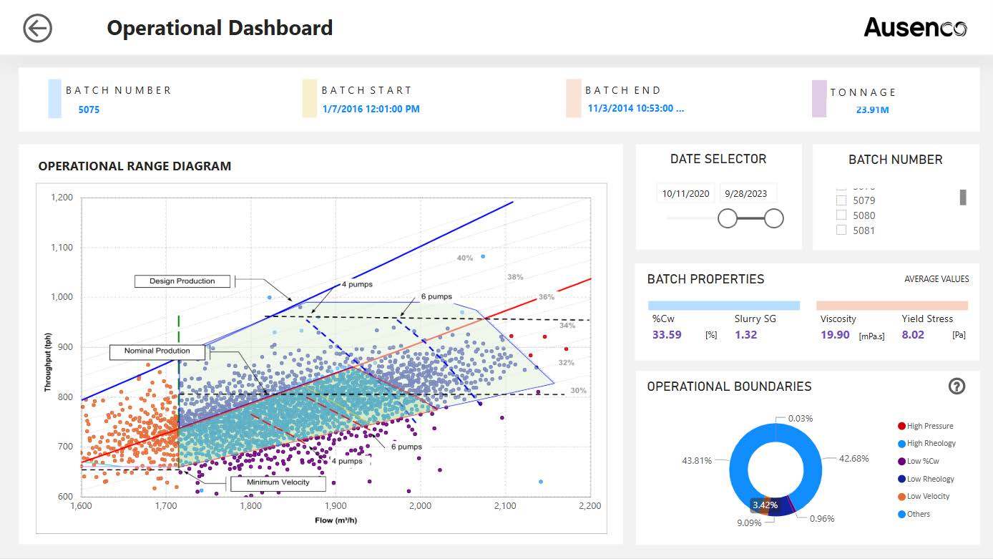Select the Low Rheology legend marker
Viewport: 993px width, 559px height.
(901, 479)
